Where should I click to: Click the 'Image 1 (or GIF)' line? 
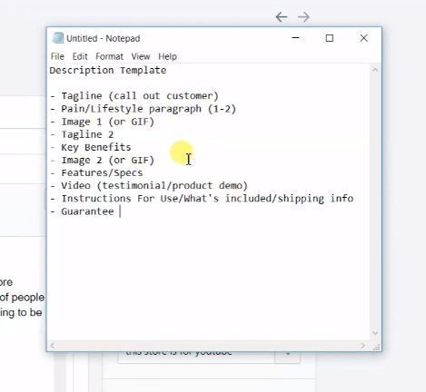pyautogui.click(x=102, y=122)
